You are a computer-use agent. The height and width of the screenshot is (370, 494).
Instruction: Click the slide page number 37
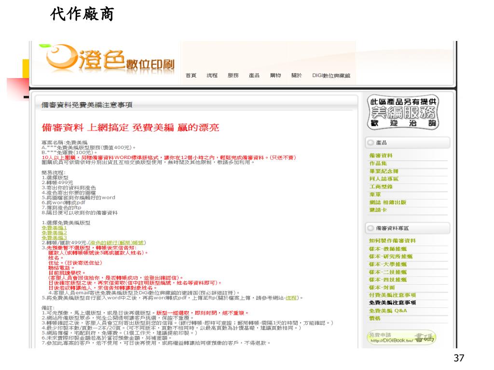tap(459, 358)
